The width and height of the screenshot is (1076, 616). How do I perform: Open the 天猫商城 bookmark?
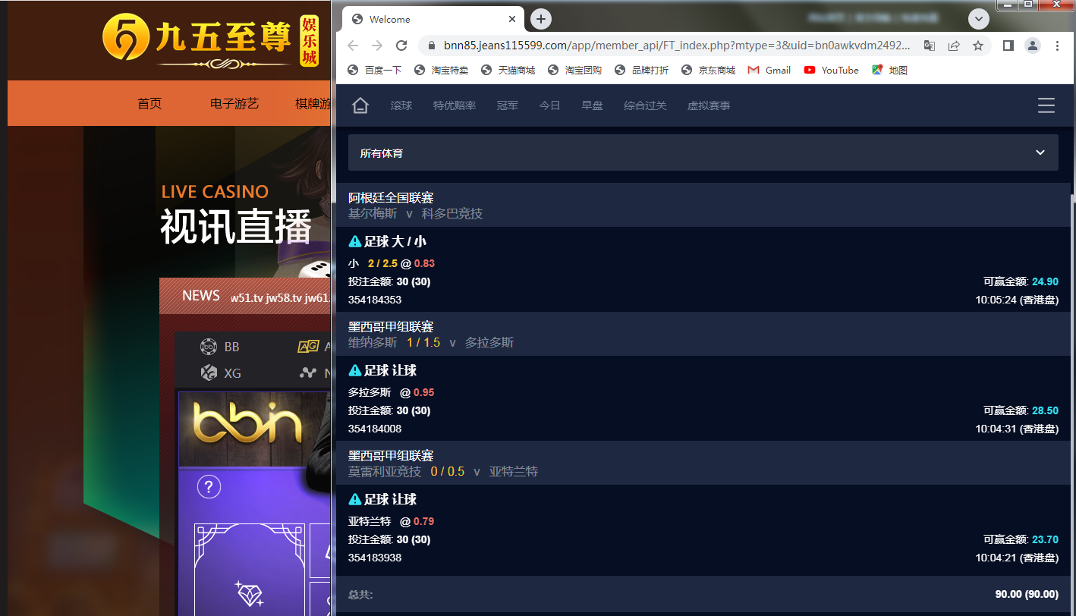coord(508,70)
